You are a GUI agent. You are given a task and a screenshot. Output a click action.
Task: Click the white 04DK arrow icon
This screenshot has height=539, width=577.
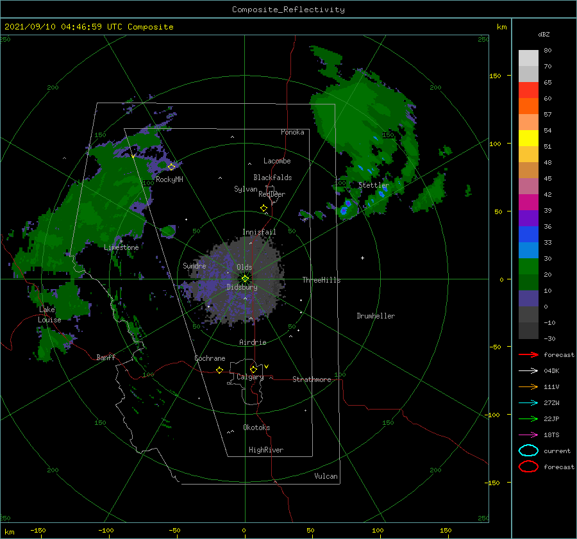click(528, 370)
